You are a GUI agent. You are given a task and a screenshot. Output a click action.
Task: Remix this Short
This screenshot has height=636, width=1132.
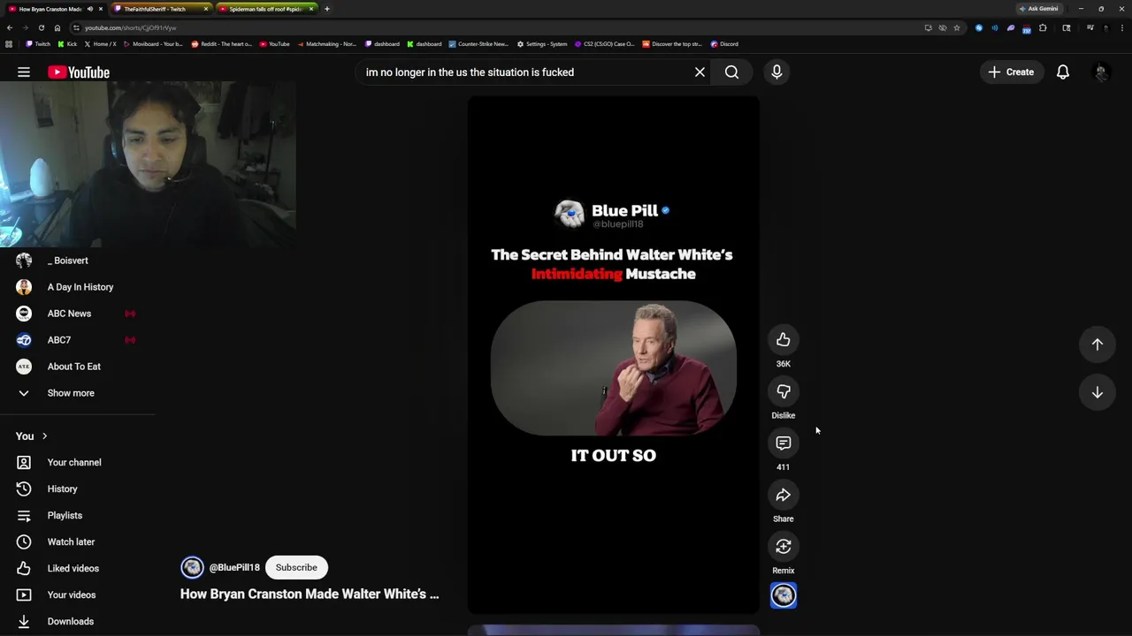783,547
